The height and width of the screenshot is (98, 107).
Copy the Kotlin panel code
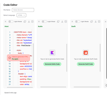coord(58,22)
